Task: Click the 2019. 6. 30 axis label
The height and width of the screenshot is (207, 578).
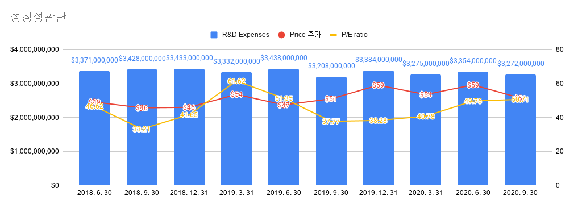Action: 284,193
